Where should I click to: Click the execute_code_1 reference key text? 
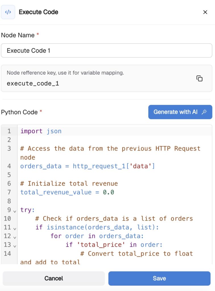click(x=33, y=84)
